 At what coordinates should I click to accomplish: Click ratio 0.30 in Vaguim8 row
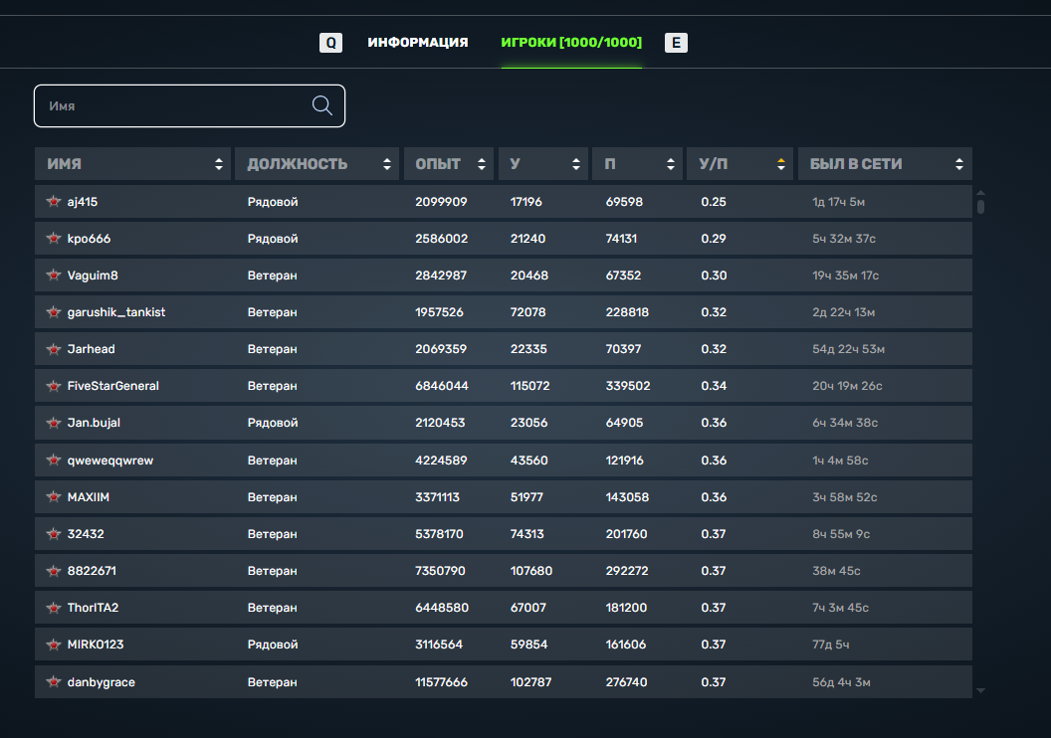pyautogui.click(x=714, y=276)
